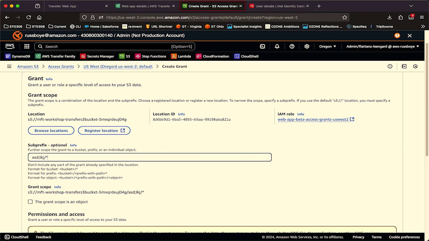This screenshot has height=241, width=429.
Task: Open the browser application menu
Action: [423, 17]
